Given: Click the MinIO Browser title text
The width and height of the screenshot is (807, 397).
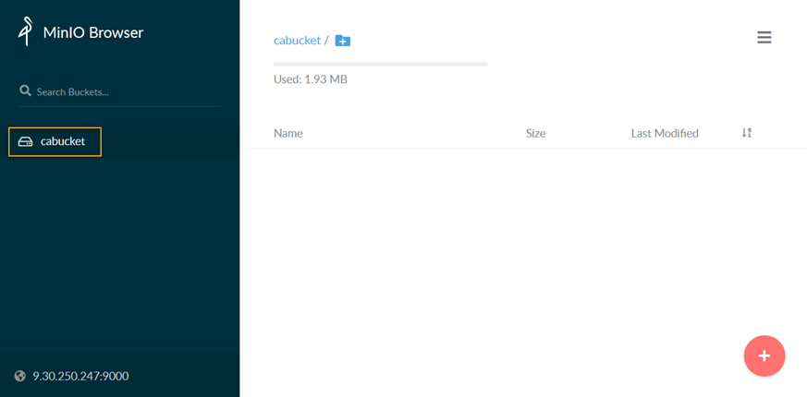Looking at the screenshot, I should (x=93, y=32).
